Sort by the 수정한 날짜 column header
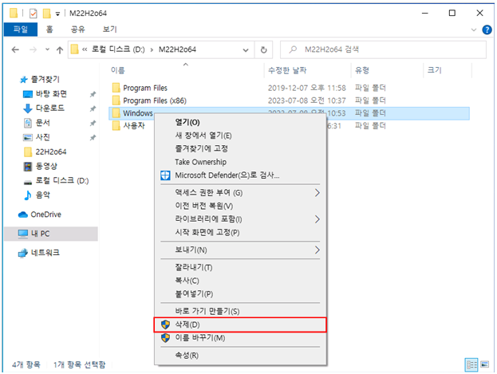Screen dimensions: 497x374 click(x=287, y=70)
